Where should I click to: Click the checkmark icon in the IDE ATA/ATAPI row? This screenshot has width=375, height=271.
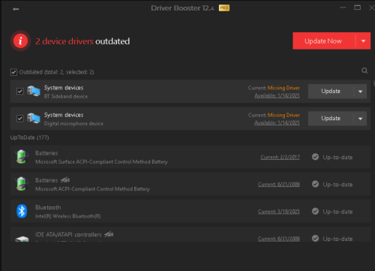pos(315,238)
